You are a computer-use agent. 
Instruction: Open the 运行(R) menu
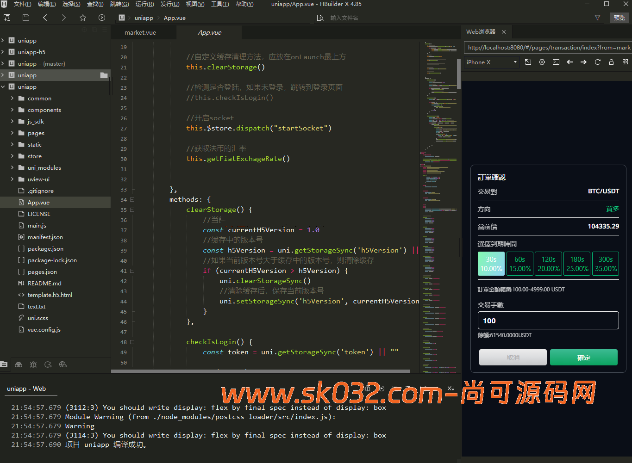tap(144, 4)
